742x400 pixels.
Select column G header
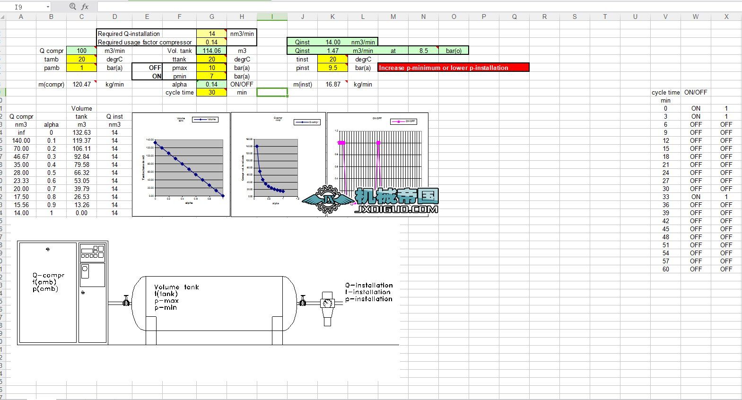(x=211, y=17)
